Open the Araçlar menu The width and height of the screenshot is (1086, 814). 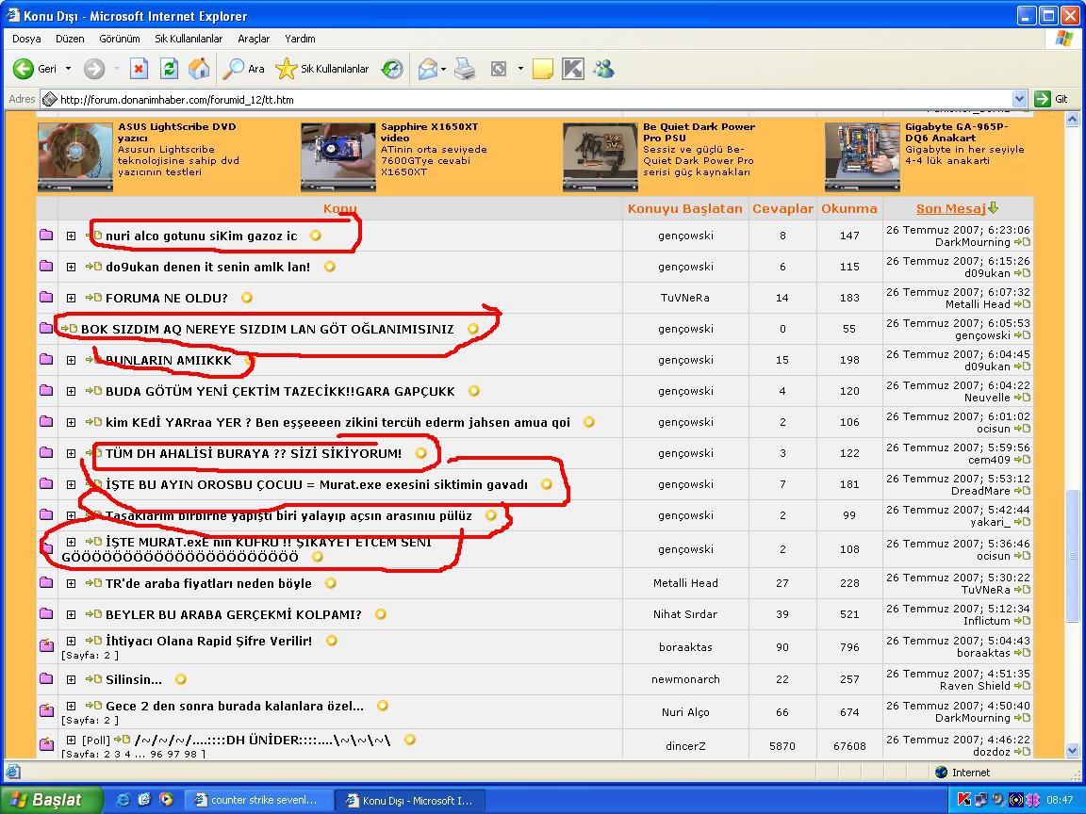point(254,39)
